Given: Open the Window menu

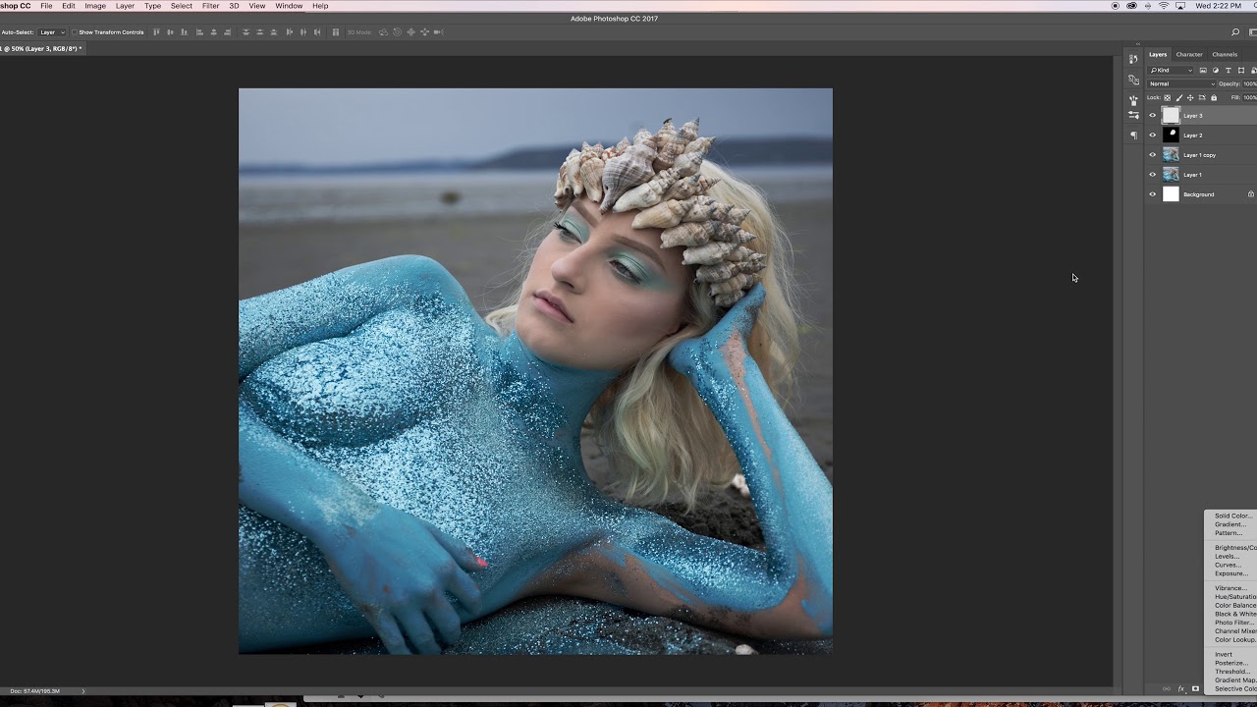Looking at the screenshot, I should [x=289, y=6].
